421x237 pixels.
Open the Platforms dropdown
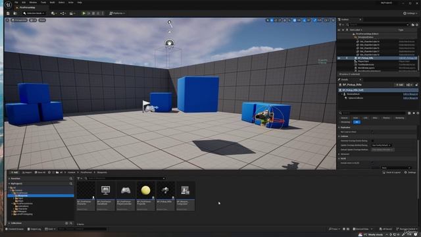[117, 13]
